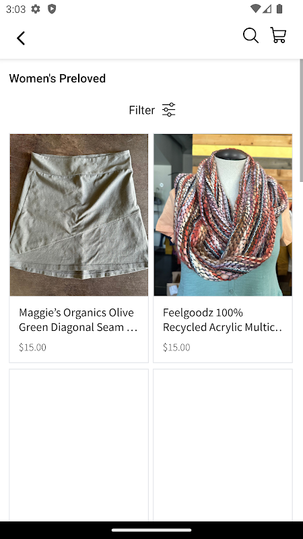The width and height of the screenshot is (303, 539).
Task: Tap the cellular signal icon
Action: [x=267, y=9]
